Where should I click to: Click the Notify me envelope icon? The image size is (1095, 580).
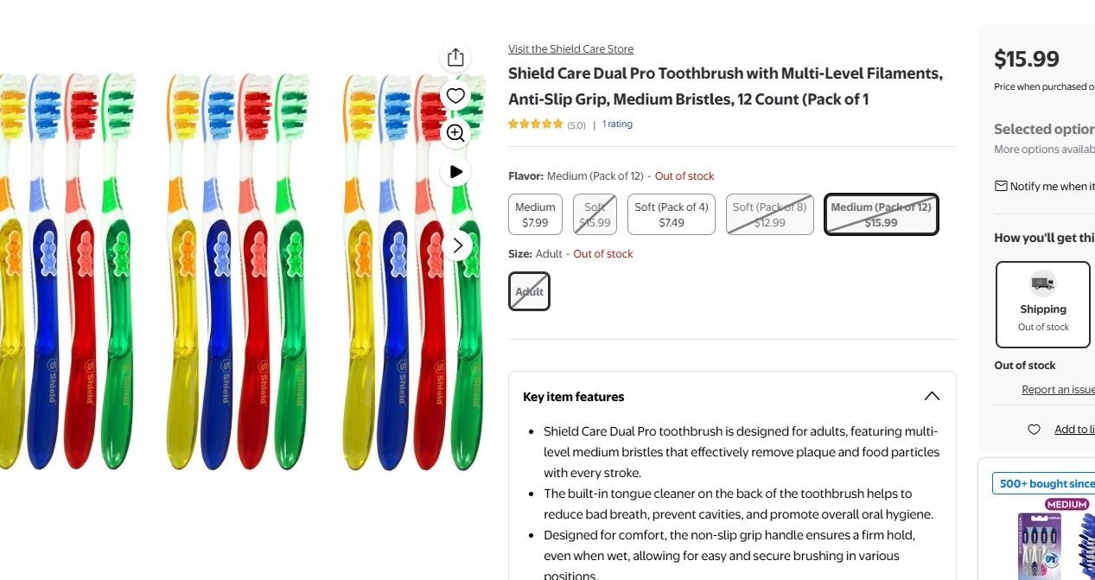coord(1001,186)
